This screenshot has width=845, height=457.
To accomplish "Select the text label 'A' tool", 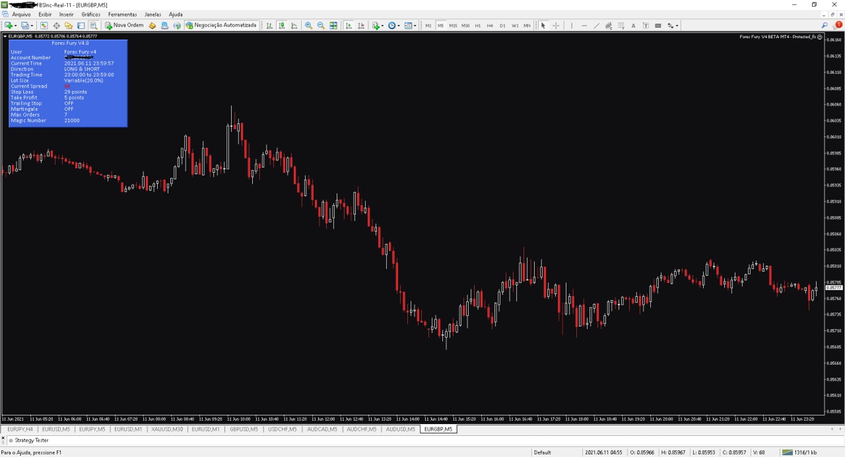I will (633, 26).
